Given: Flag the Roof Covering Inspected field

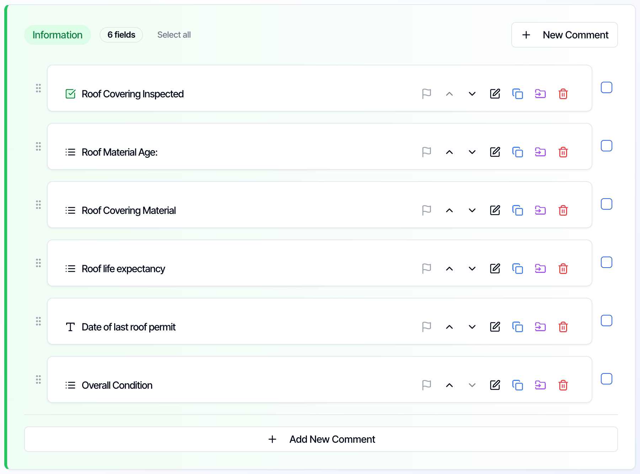Looking at the screenshot, I should point(427,94).
